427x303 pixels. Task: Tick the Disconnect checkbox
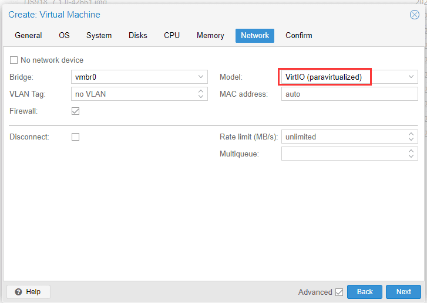point(75,137)
